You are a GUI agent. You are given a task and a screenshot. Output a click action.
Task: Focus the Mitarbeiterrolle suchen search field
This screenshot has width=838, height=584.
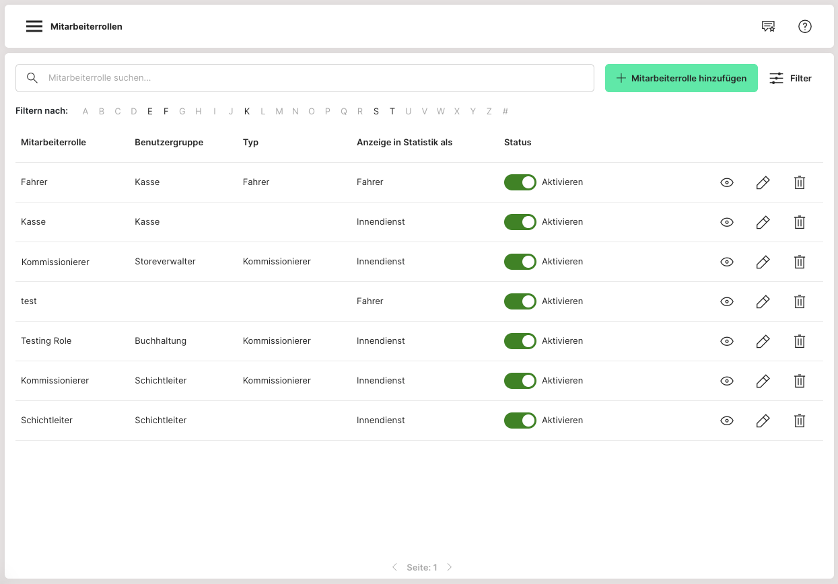(316, 78)
